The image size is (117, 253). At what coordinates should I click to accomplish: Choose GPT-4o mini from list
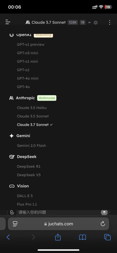(28, 78)
